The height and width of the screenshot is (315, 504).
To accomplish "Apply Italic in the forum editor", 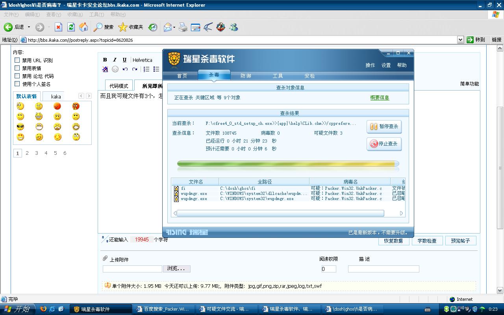I will click(x=115, y=60).
